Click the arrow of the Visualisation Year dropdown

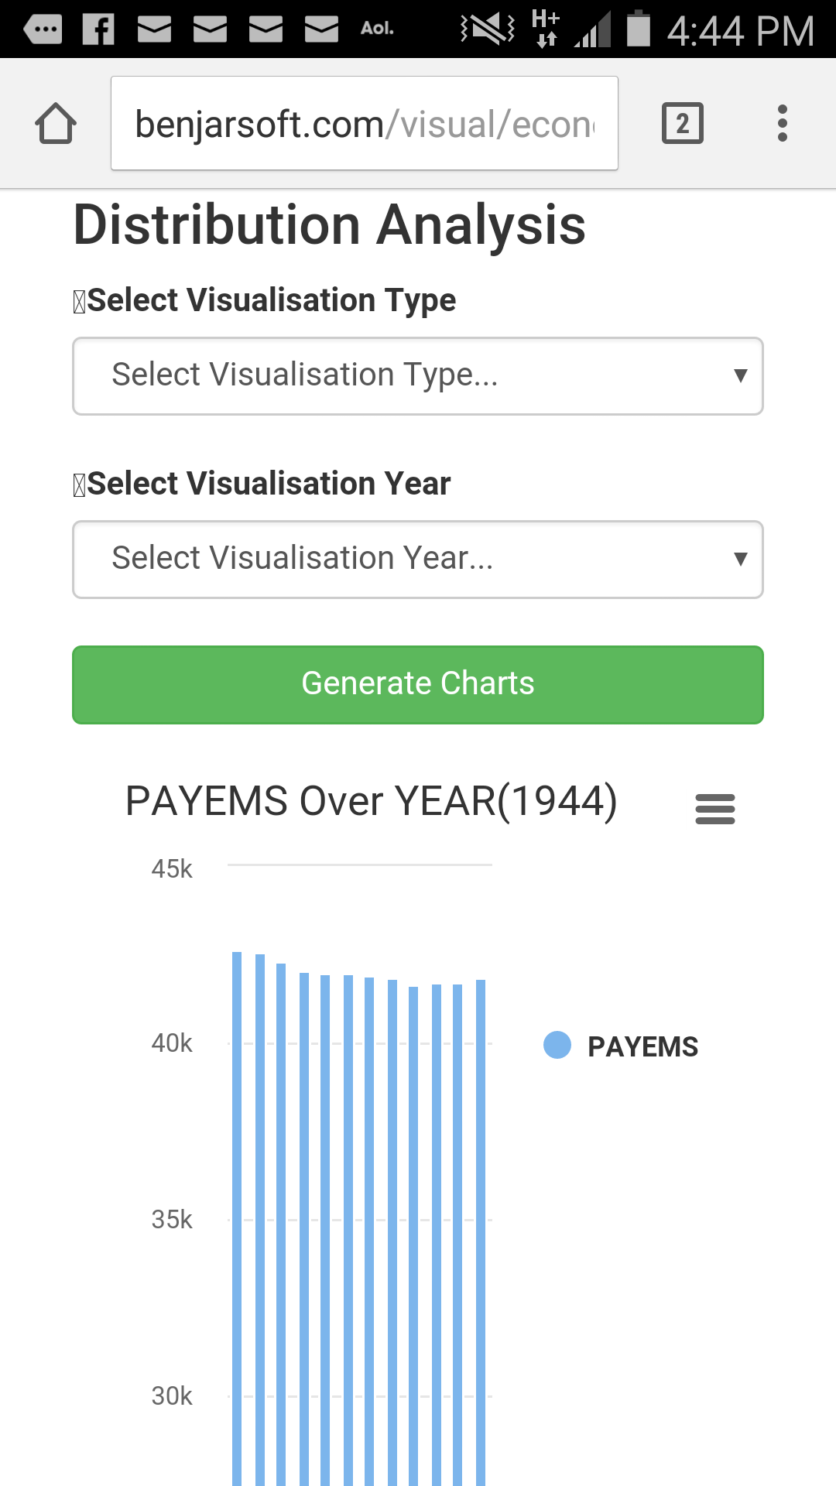coord(740,559)
